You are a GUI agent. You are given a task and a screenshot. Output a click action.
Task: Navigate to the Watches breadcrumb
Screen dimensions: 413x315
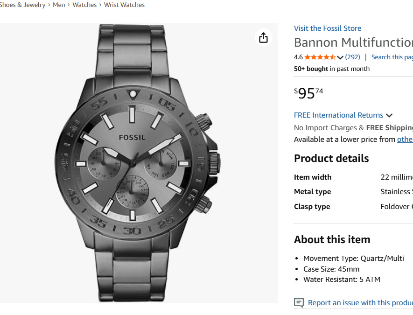tap(84, 5)
